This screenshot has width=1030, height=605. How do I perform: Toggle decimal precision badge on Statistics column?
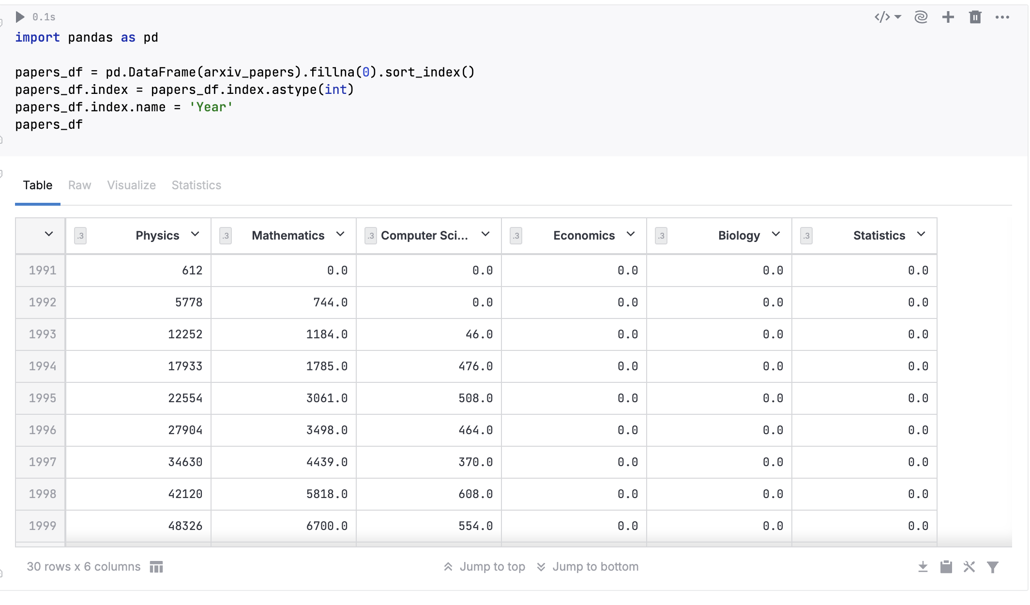click(x=806, y=236)
